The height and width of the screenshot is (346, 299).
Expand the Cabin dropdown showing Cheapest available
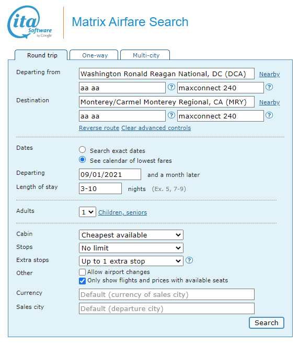131,235
